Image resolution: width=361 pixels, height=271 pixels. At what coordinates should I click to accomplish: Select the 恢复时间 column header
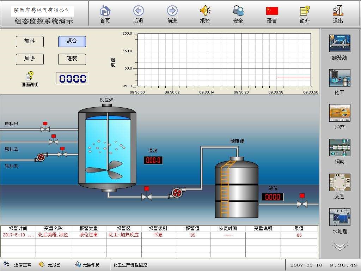pyautogui.click(x=228, y=228)
